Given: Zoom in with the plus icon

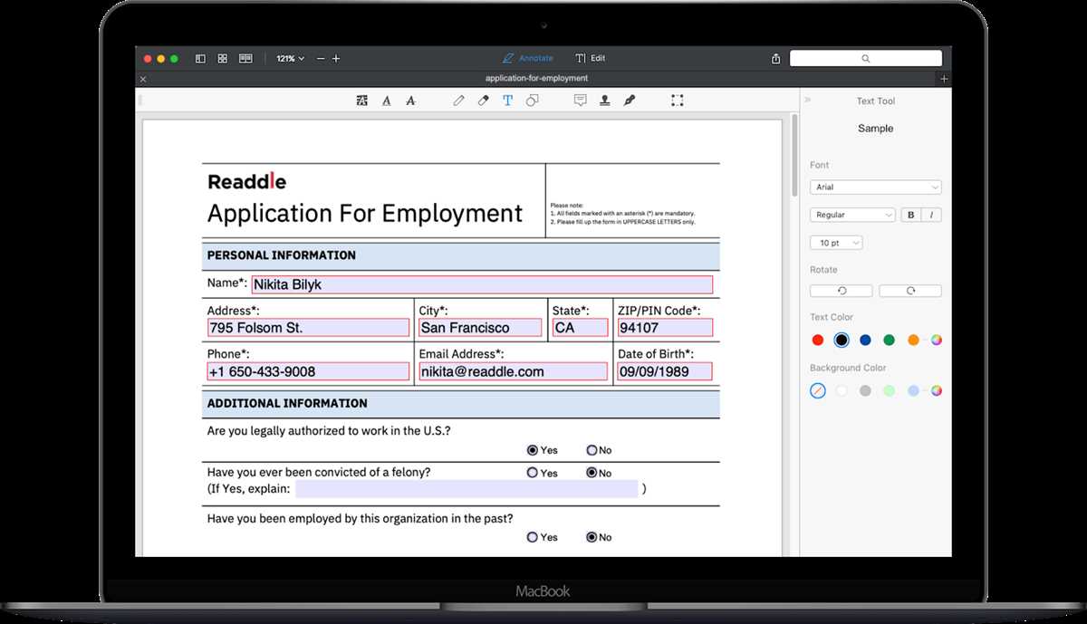Looking at the screenshot, I should (336, 58).
